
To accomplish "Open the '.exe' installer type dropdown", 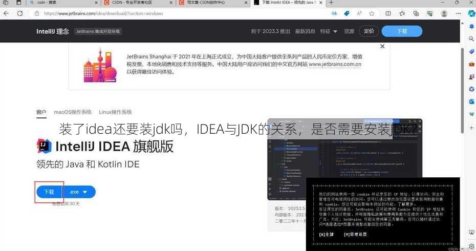I will 79,192.
